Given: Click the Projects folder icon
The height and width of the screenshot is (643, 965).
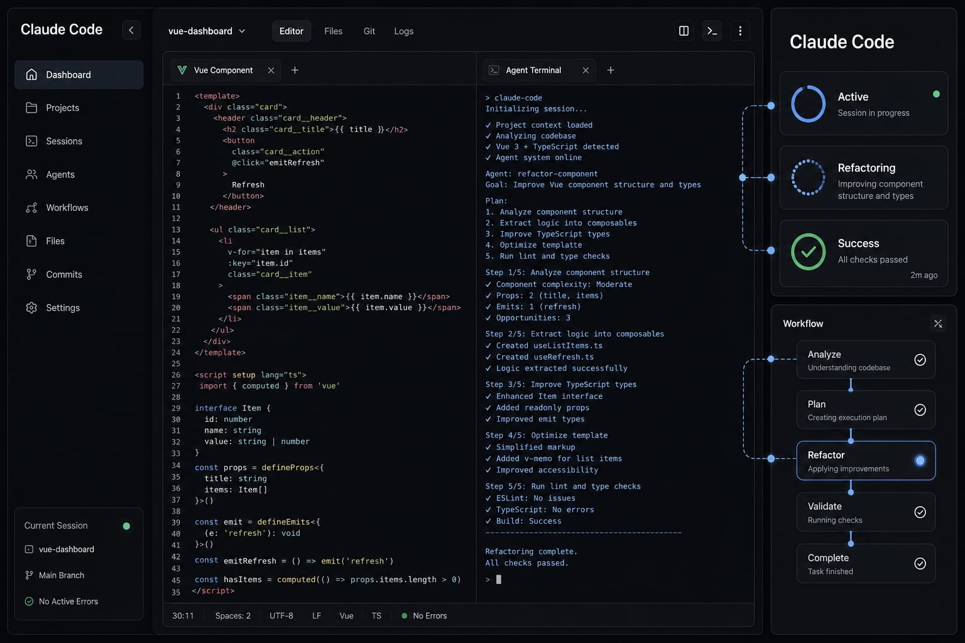Looking at the screenshot, I should click(31, 108).
